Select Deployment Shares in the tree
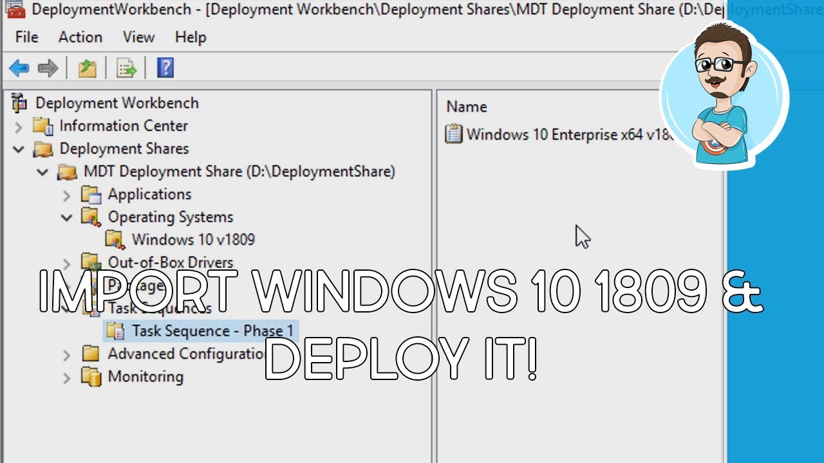Screen dimensions: 824x463 [x=124, y=149]
